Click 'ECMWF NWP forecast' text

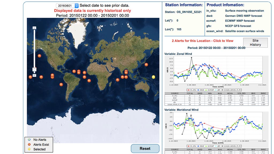[240, 21]
